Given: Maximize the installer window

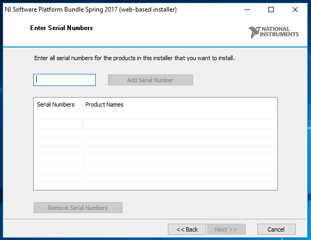Looking at the screenshot, I should 271,9.
